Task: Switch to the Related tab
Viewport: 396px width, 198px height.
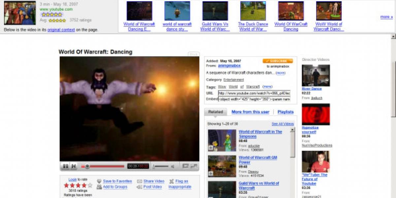Action: [x=215, y=112]
